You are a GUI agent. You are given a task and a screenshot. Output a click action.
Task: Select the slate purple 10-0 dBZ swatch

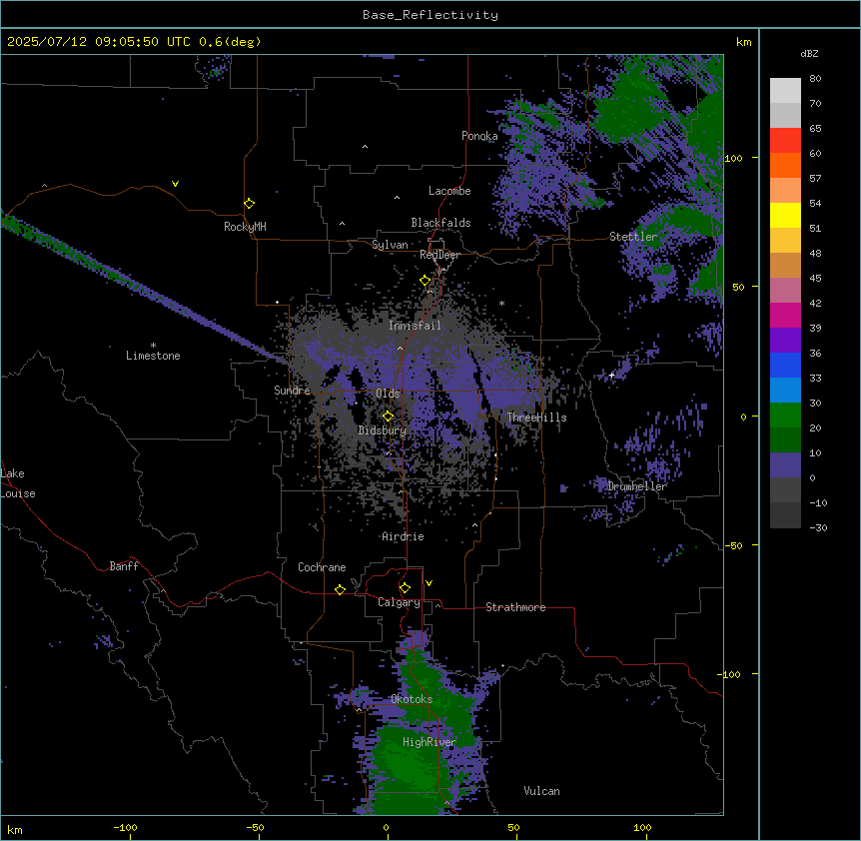(x=785, y=465)
